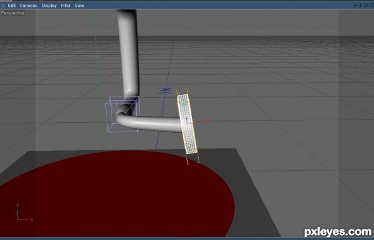
Task: Open the Display menu
Action: tap(49, 5)
